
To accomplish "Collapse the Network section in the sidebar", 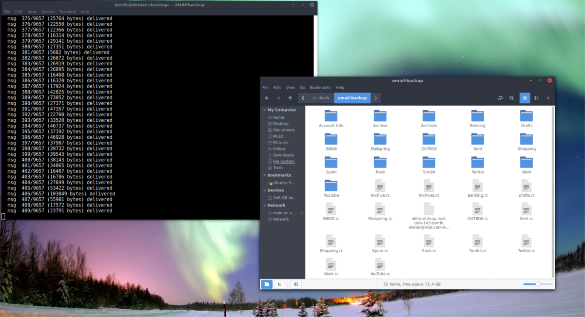I will (264, 205).
